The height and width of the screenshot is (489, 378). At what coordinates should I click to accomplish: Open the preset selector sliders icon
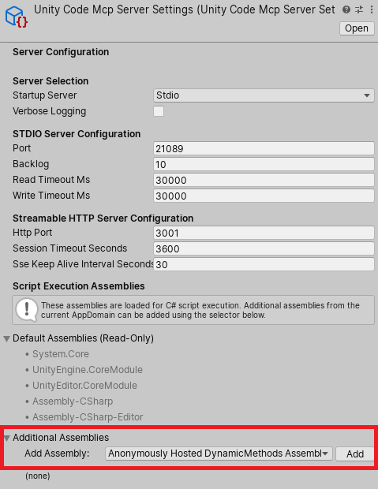[x=359, y=9]
